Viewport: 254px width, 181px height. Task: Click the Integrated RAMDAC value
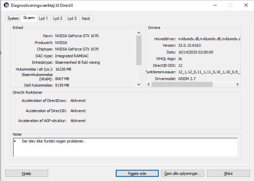(x=72, y=56)
